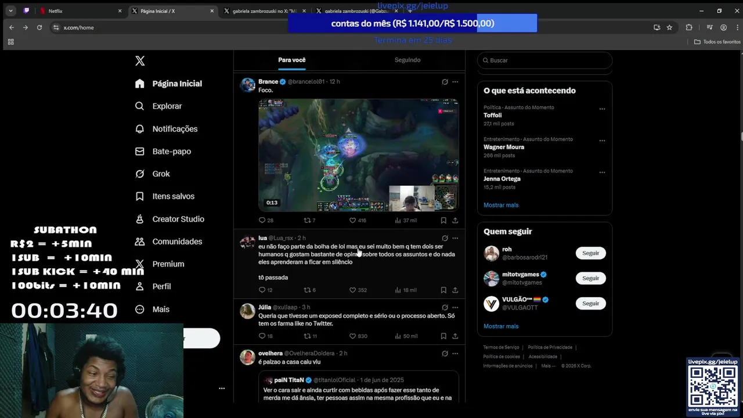743x418 pixels.
Task: Like Júlia's post with 830 likes
Action: coord(358,336)
